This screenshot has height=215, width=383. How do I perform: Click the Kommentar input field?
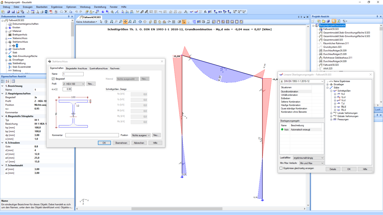92,135
